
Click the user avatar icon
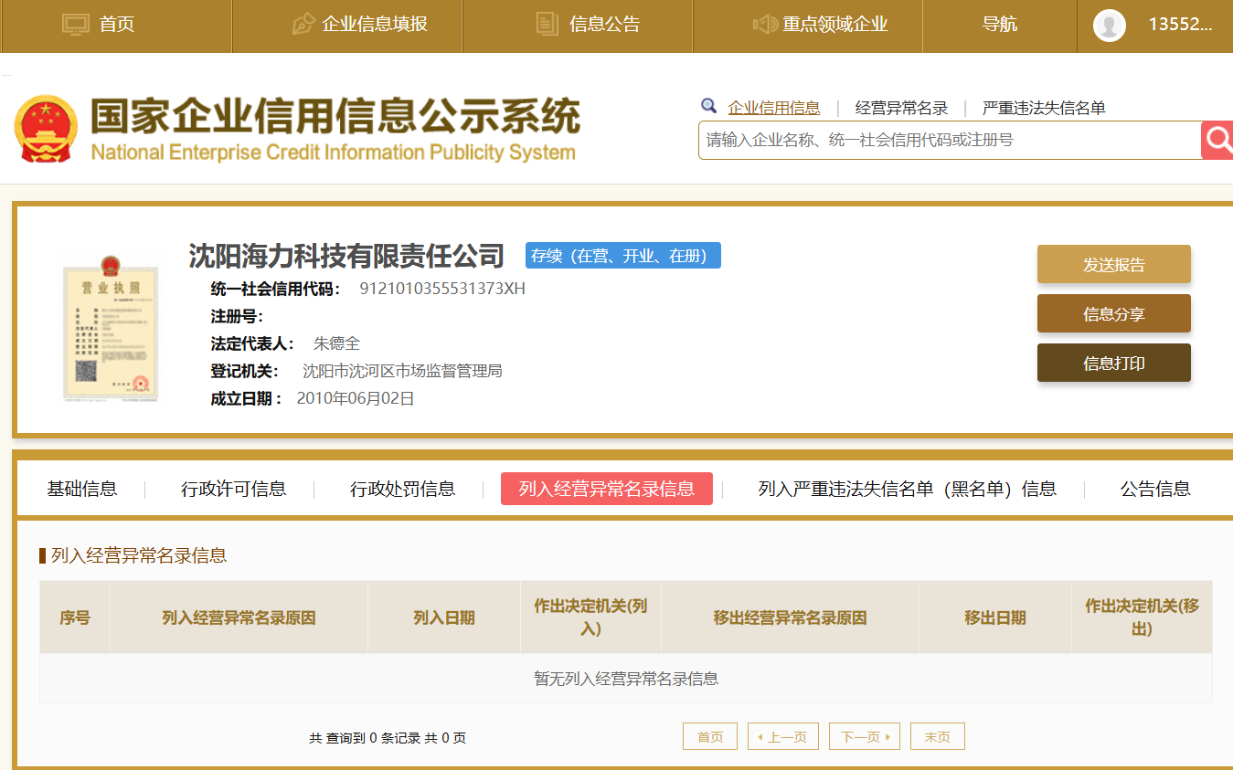click(1109, 25)
